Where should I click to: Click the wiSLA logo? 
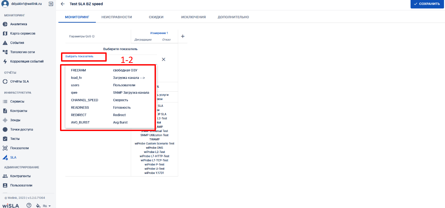(11, 206)
